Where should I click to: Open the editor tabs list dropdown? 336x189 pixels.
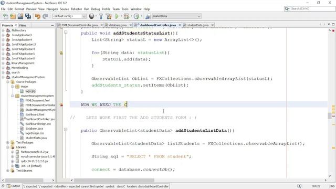(329, 25)
